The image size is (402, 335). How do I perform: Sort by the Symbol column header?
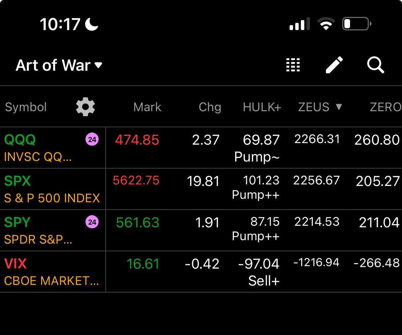pyautogui.click(x=26, y=107)
